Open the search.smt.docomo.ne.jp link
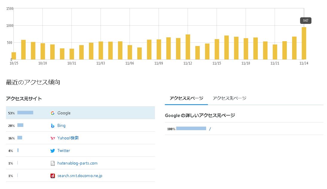 tap(80, 176)
